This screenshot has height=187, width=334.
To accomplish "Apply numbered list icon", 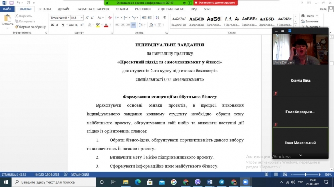I will tap(126, 18).
